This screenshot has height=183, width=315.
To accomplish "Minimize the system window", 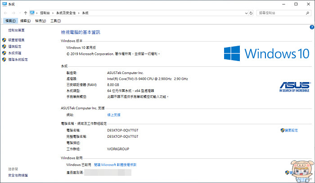I will 283,4.
